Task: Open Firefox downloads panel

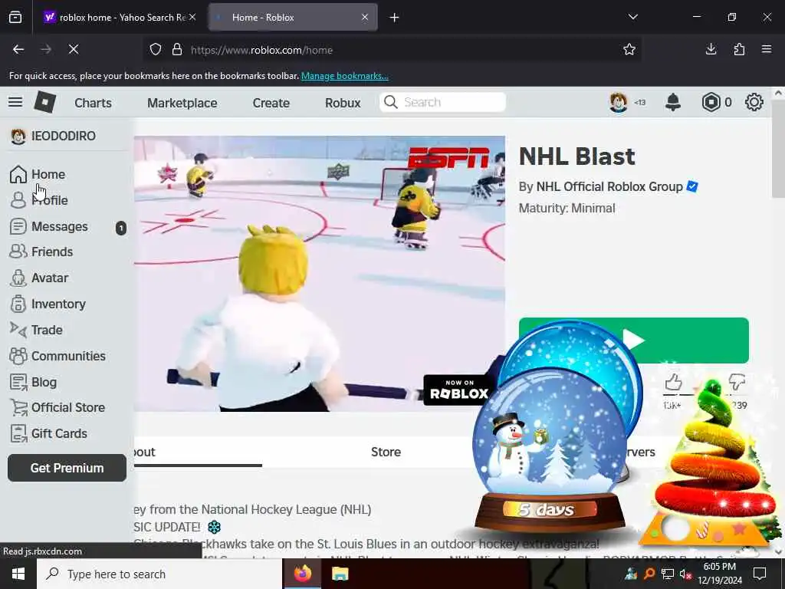Action: pyautogui.click(x=711, y=50)
